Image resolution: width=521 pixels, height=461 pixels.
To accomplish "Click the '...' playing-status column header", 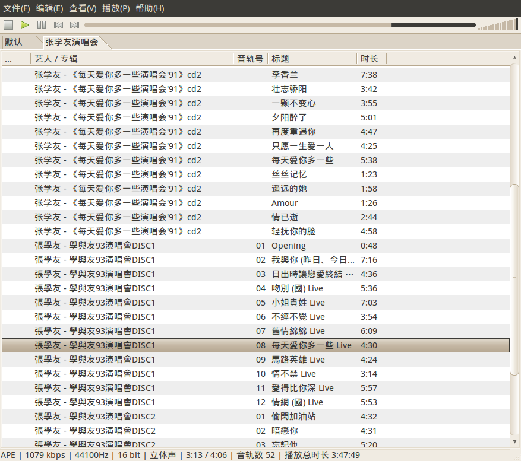I will click(x=16, y=59).
